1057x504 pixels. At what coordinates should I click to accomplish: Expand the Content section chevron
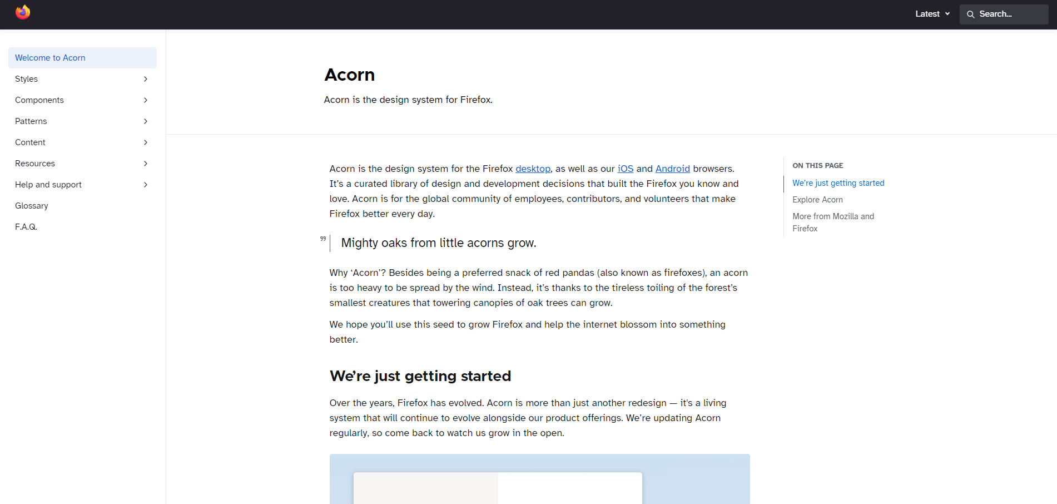(x=146, y=142)
